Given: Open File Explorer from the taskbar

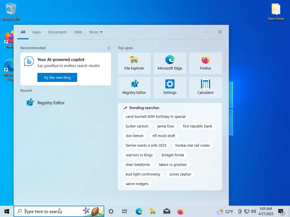Looking at the screenshot, I should tap(153, 211).
